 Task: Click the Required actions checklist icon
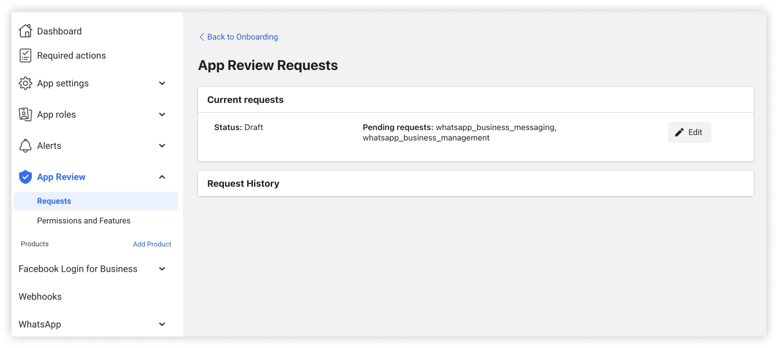point(25,55)
